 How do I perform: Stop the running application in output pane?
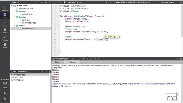[87, 59]
